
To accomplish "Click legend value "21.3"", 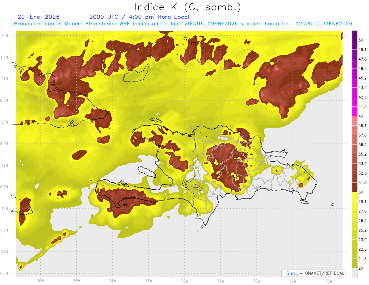I will tap(363, 259).
